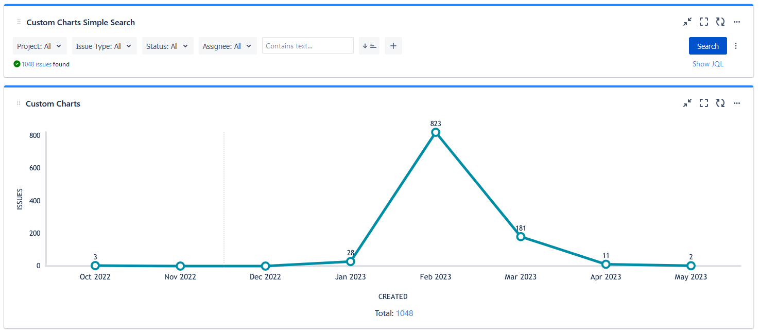Add a new filter with plus button
This screenshot has width=759, height=334.
393,46
